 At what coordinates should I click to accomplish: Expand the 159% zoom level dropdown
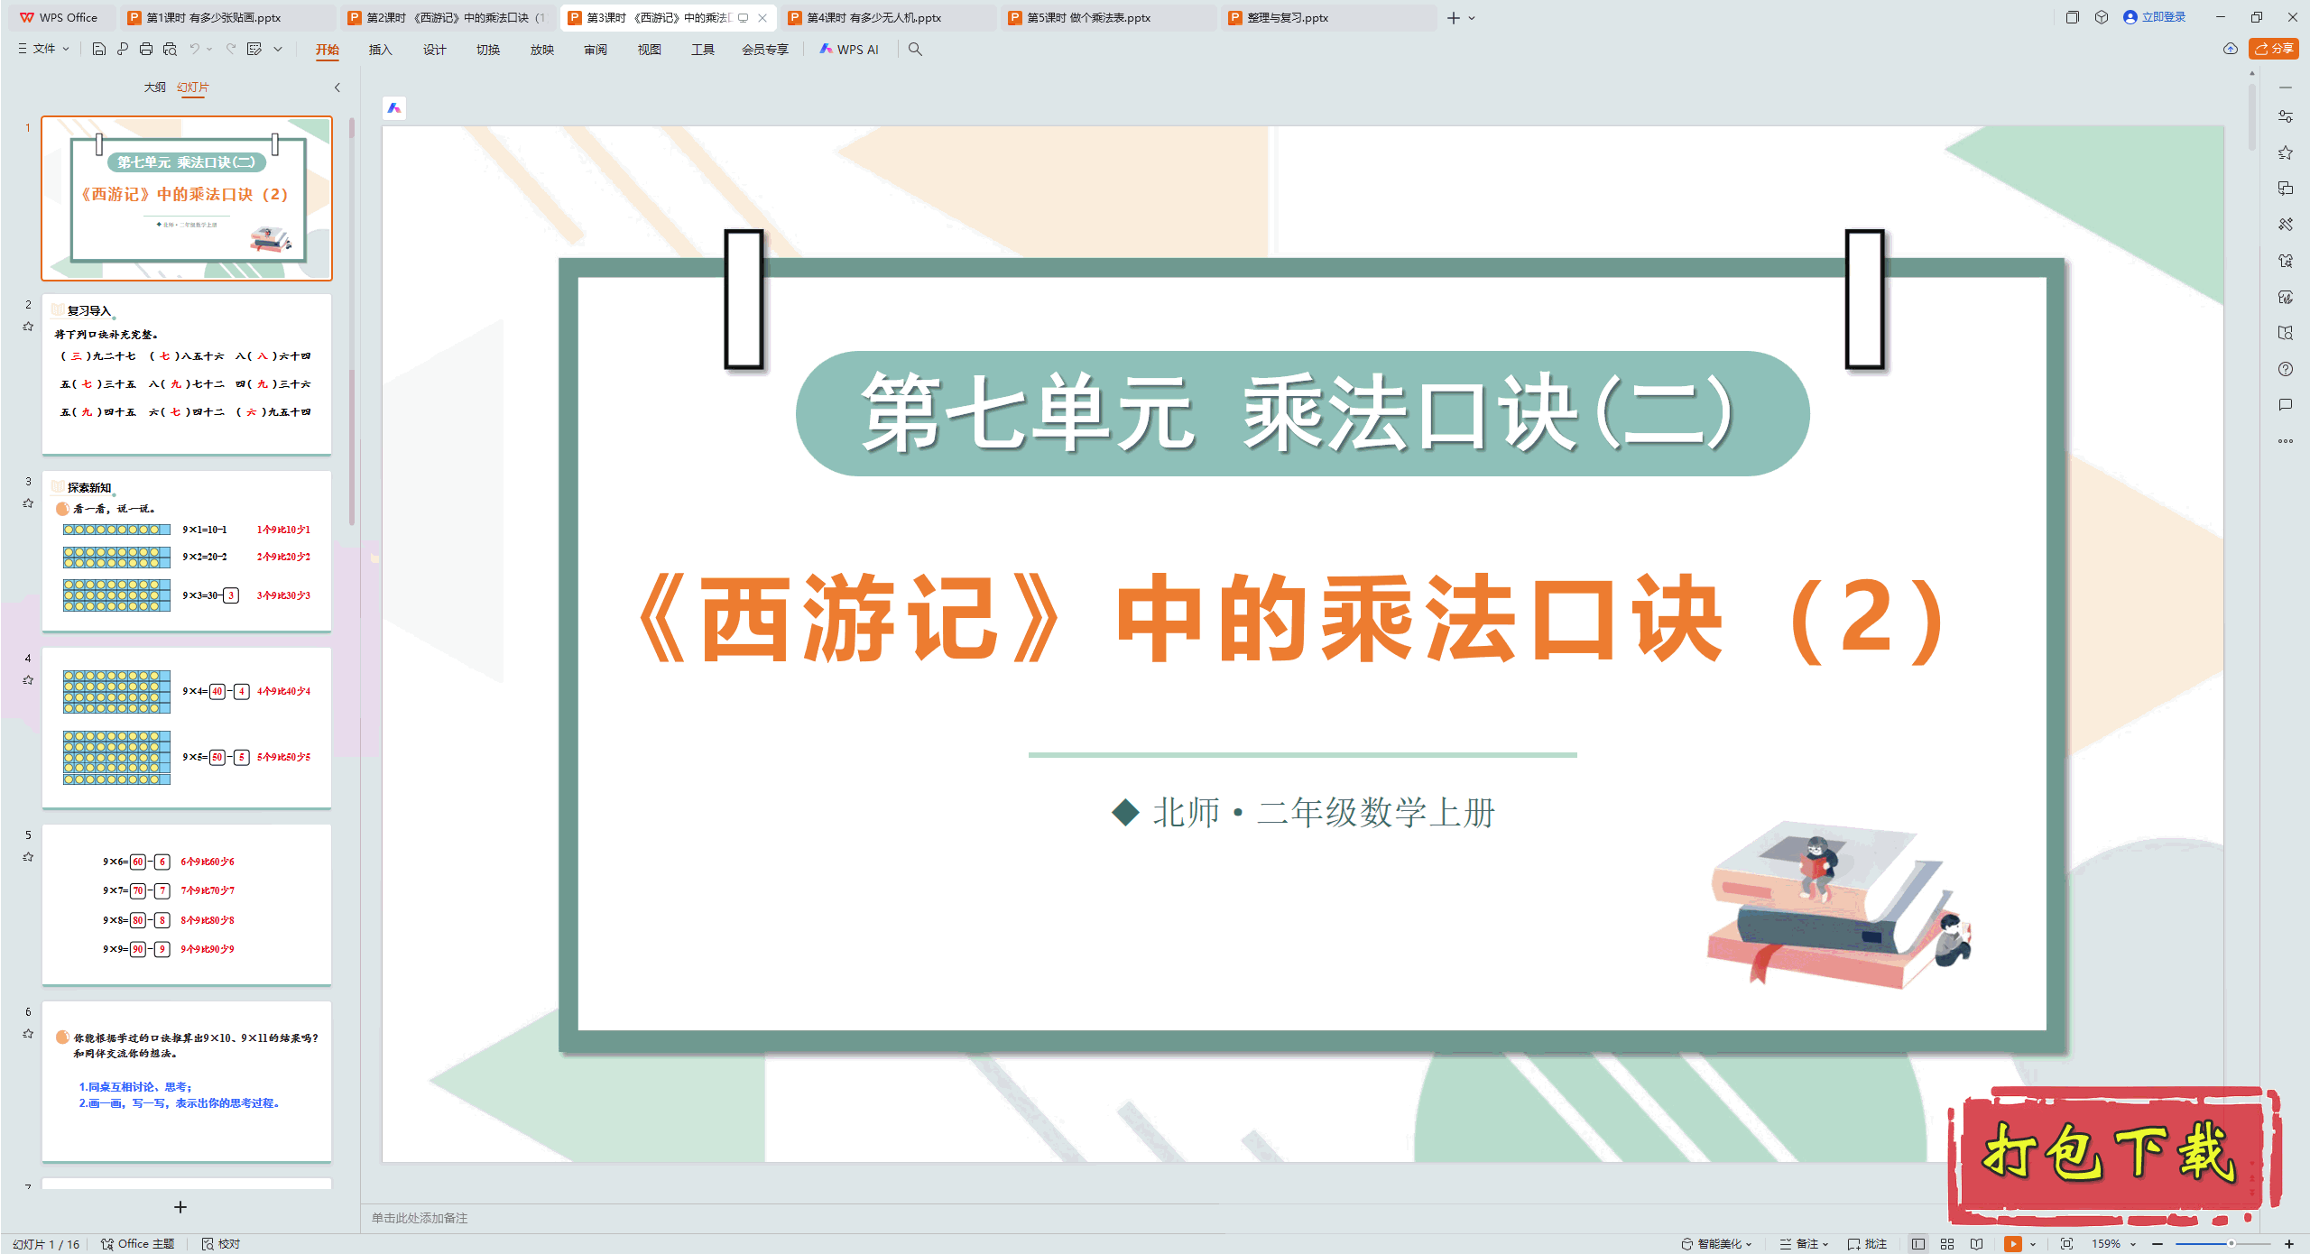(x=2113, y=1243)
